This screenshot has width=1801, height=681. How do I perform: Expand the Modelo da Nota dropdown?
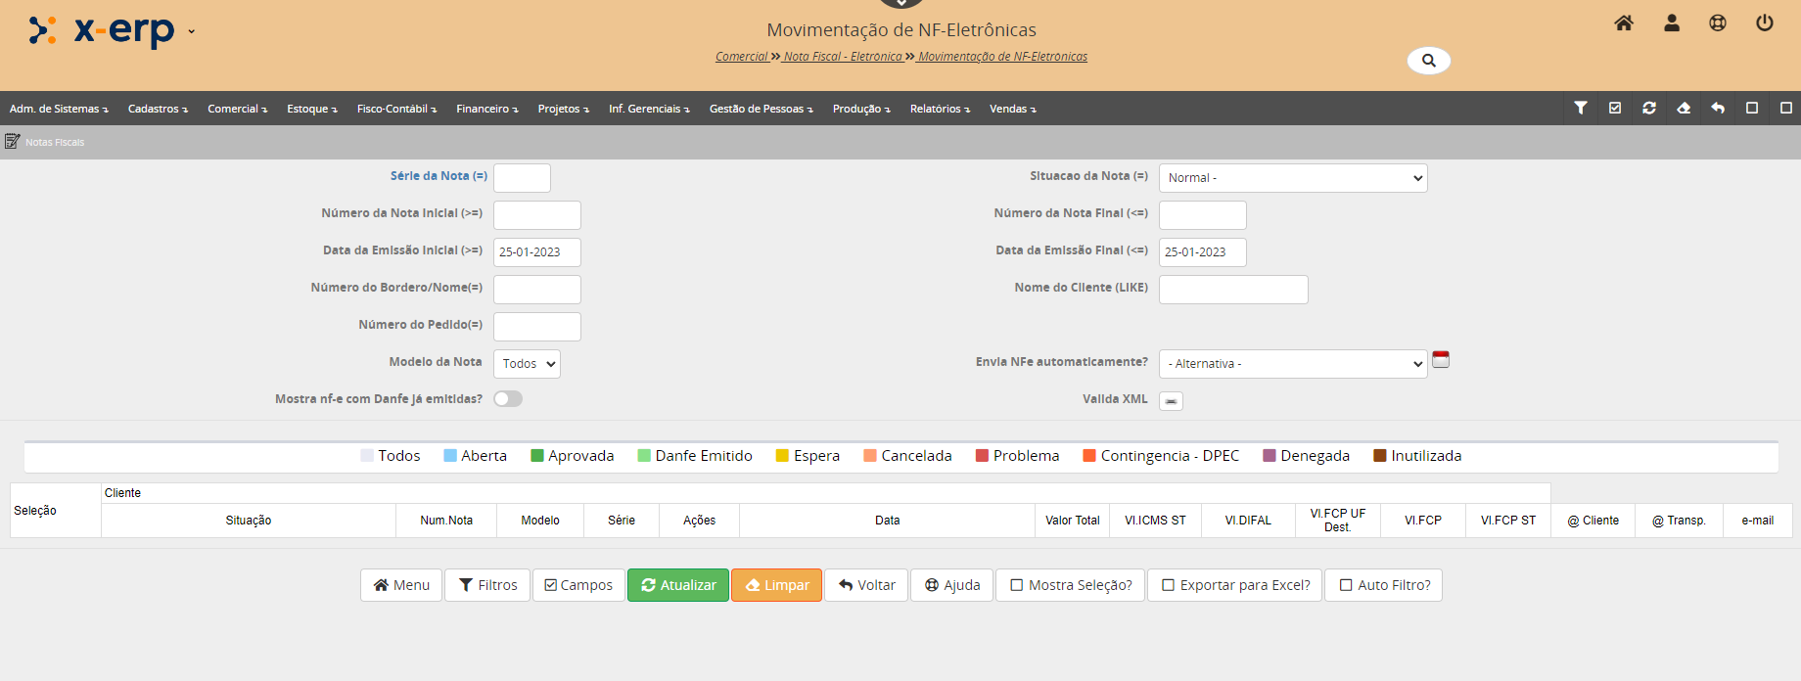(527, 364)
